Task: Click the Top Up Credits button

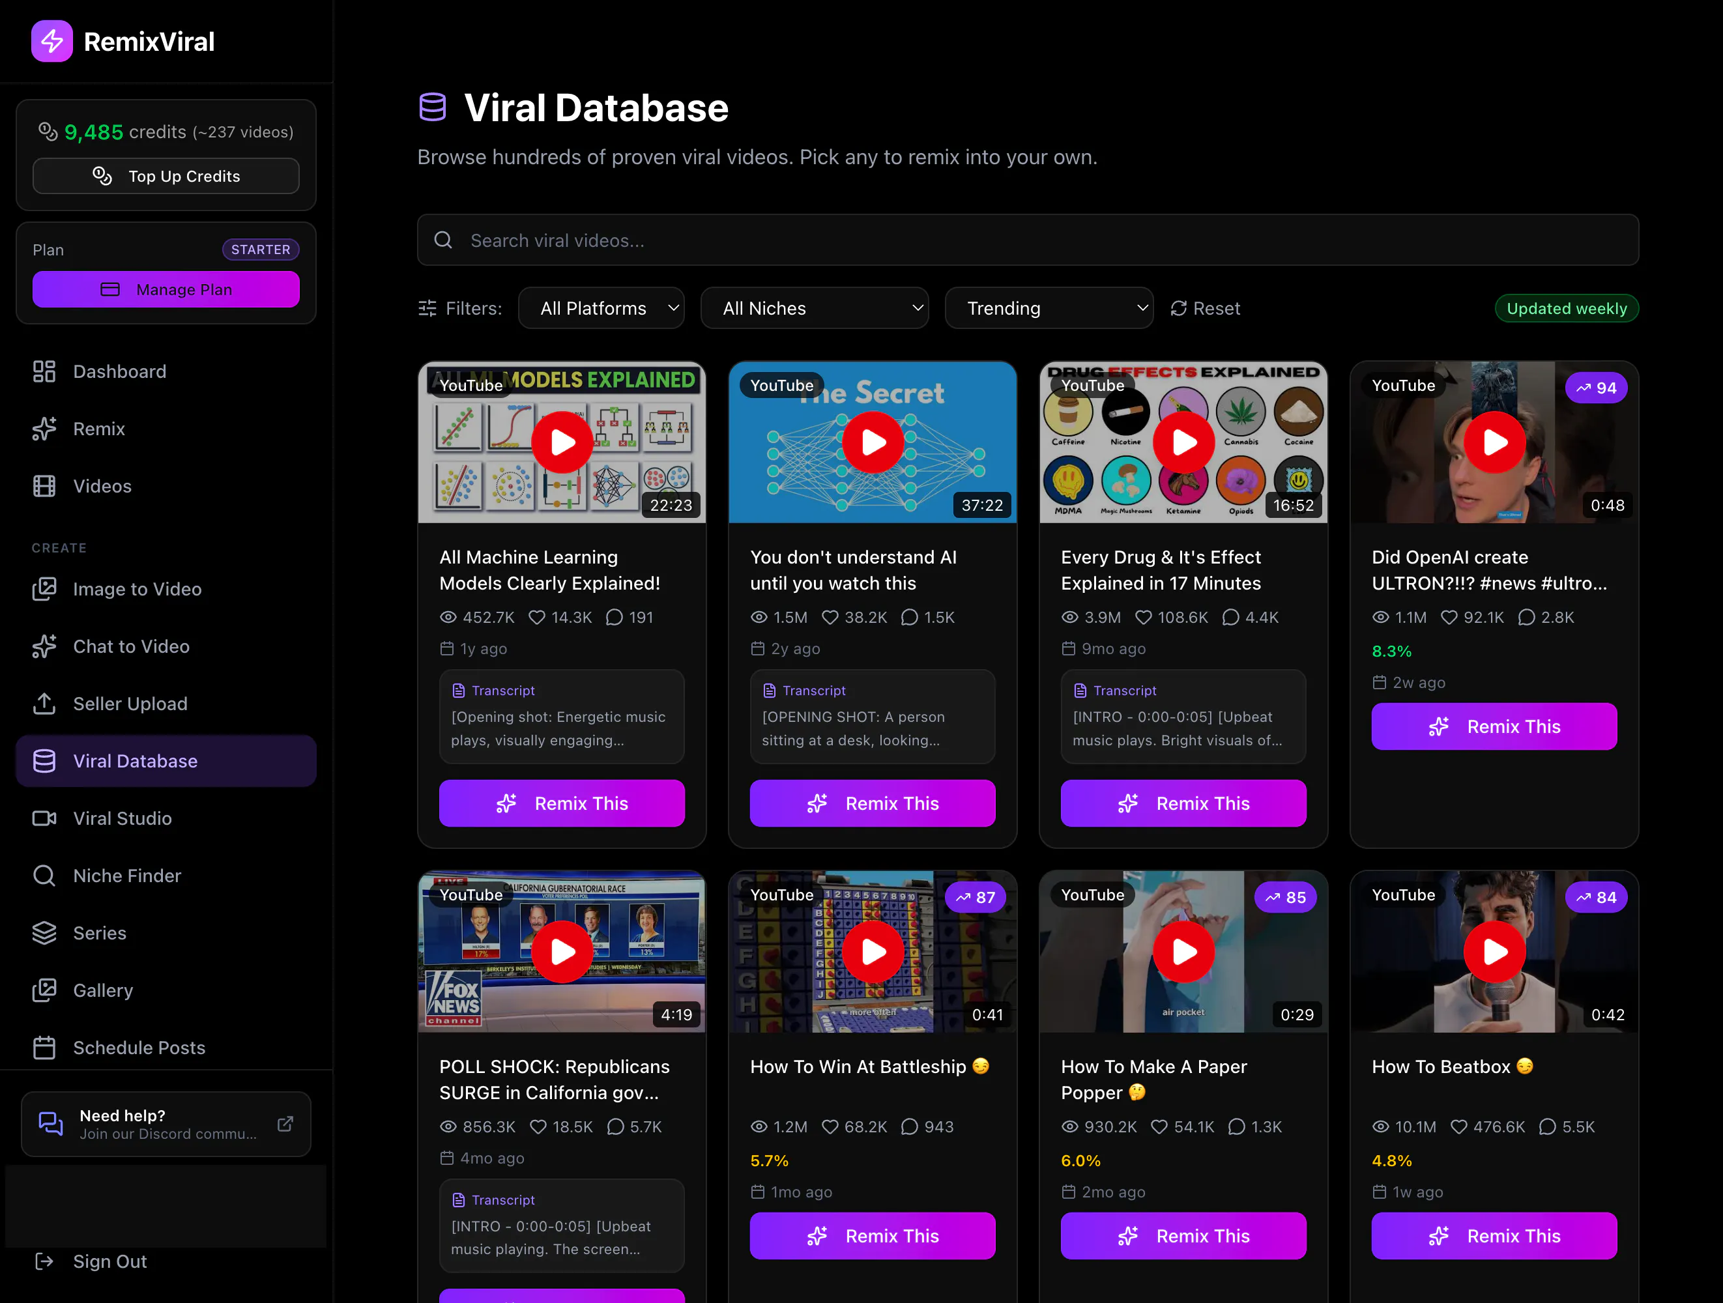Action: click(x=166, y=176)
